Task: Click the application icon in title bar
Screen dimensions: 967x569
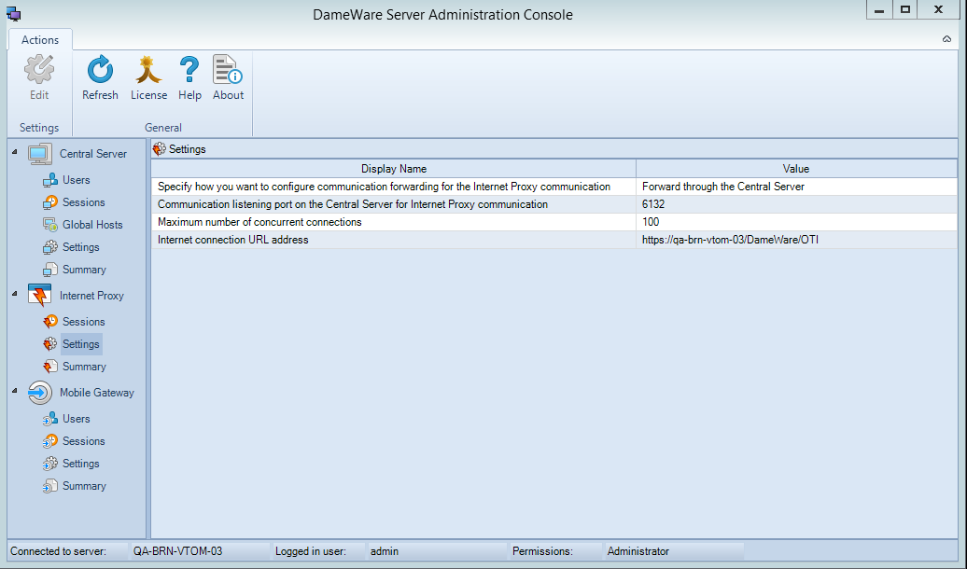Action: click(14, 13)
